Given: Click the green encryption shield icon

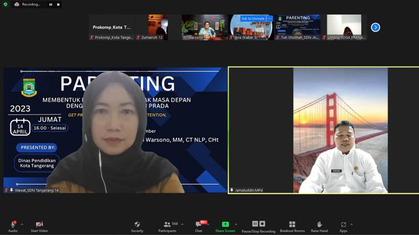Looking at the screenshot, I should [x=6, y=4].
